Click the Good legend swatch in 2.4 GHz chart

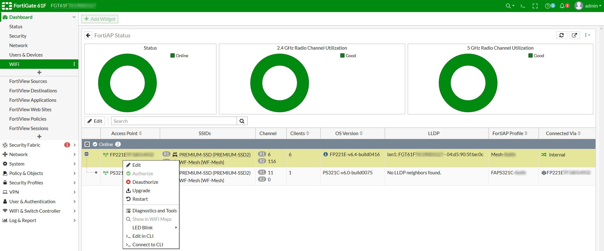coord(342,56)
